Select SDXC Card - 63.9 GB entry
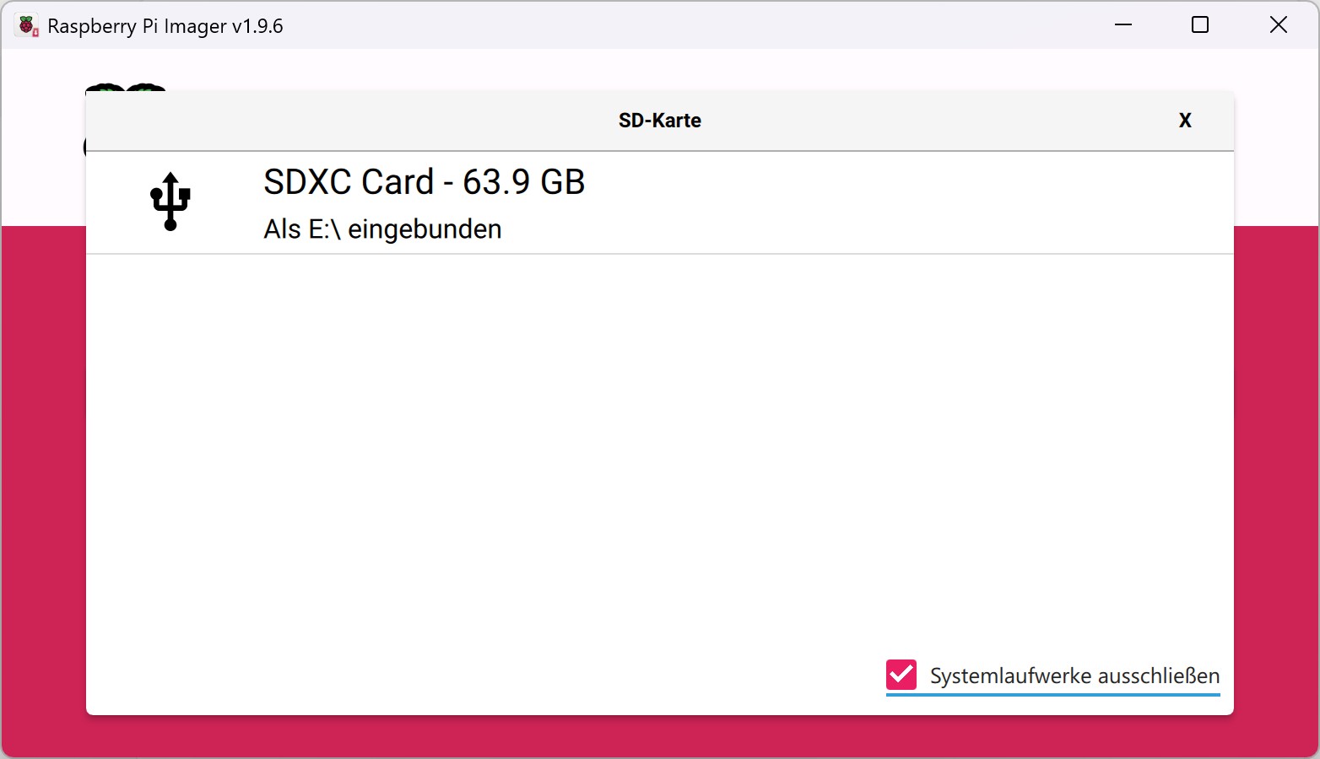This screenshot has height=759, width=1320. (x=424, y=182)
